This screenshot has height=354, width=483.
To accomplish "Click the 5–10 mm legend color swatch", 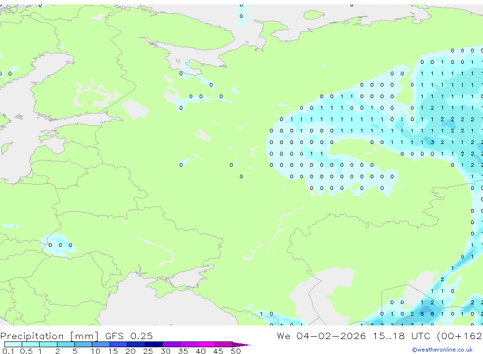I will pos(83,344).
